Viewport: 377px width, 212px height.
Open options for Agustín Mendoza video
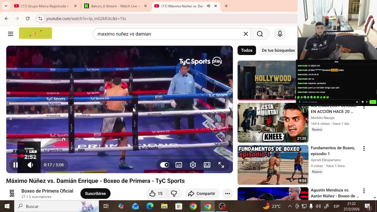tap(364, 191)
